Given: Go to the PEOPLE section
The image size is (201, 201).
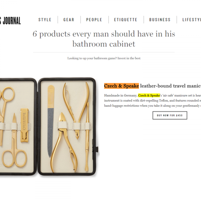Looking at the screenshot, I should 94,20.
